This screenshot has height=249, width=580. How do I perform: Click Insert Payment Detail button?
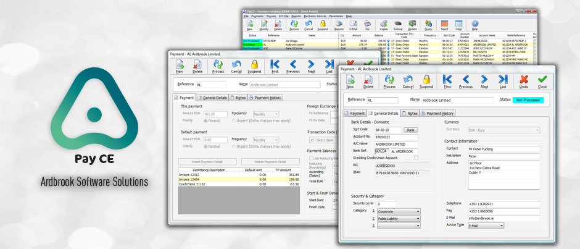(x=207, y=162)
